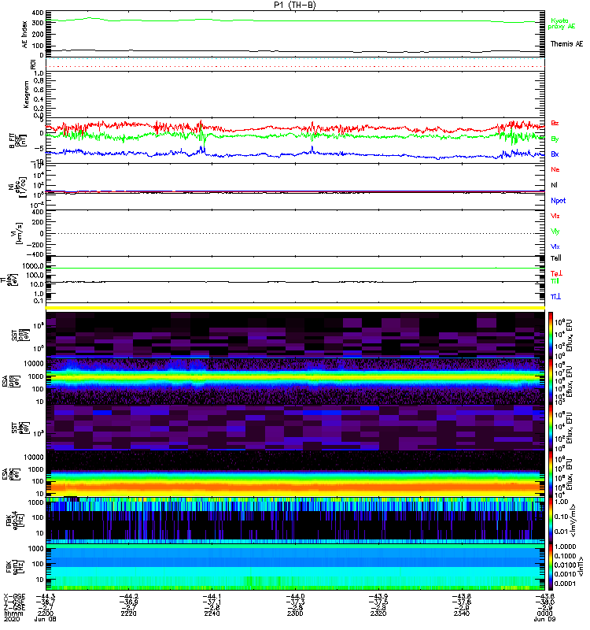590x630 pixels.
Task: Click the red Bz legend label
Action: 555,123
